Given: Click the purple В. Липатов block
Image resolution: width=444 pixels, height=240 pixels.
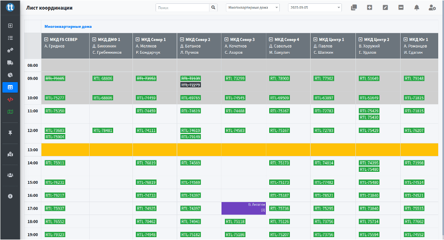Looking at the screenshot, I should [244, 208].
